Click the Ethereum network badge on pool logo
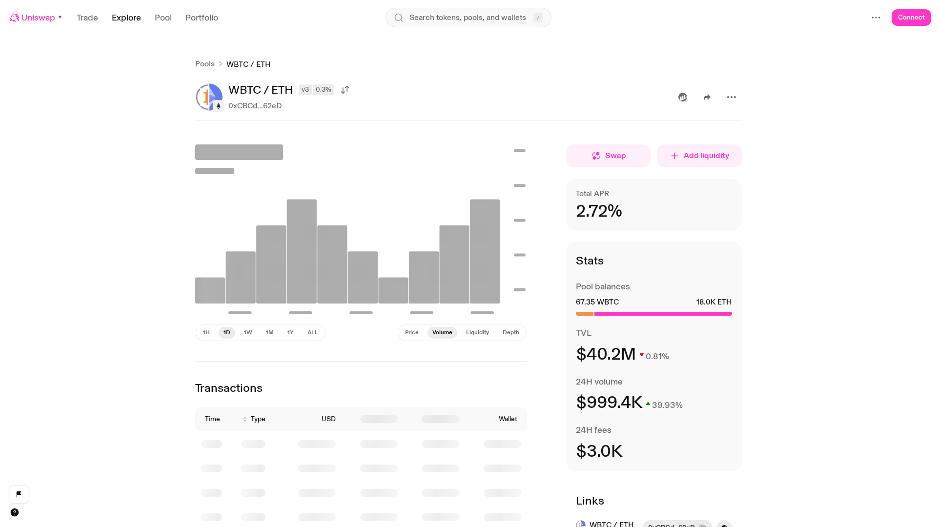Viewport: 937px width, 527px height. (218, 106)
